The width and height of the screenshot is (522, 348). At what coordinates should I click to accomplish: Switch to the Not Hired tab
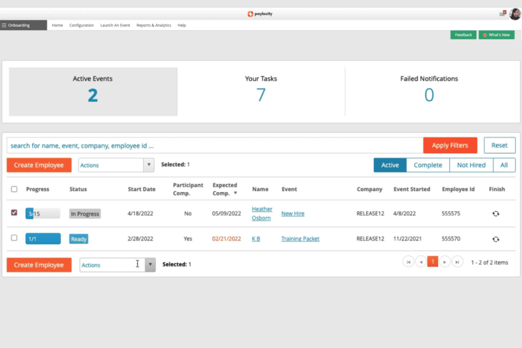[x=471, y=165]
